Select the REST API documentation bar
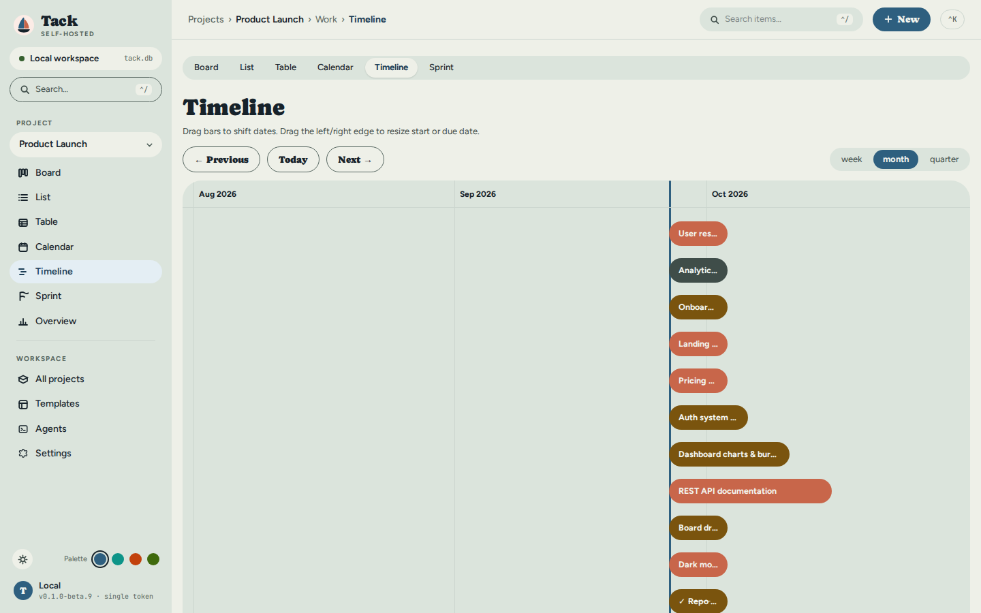The image size is (981, 613). [750, 491]
